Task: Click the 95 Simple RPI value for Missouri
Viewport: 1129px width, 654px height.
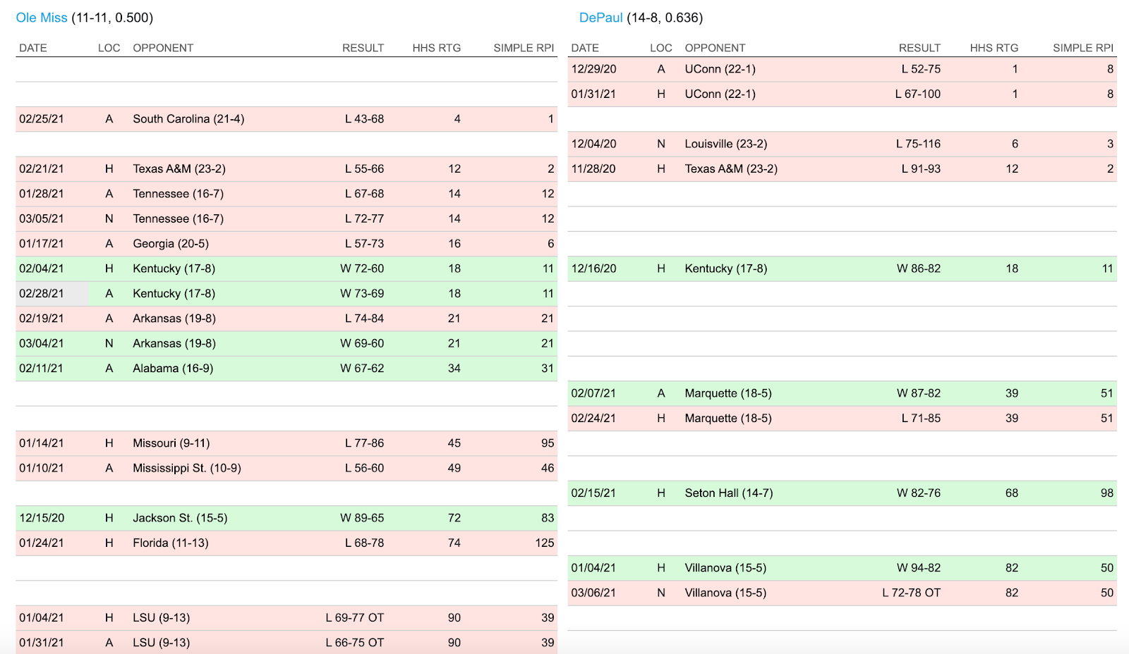Action: point(548,443)
